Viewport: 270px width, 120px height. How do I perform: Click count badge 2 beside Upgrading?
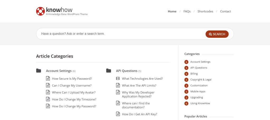coord(186,97)
